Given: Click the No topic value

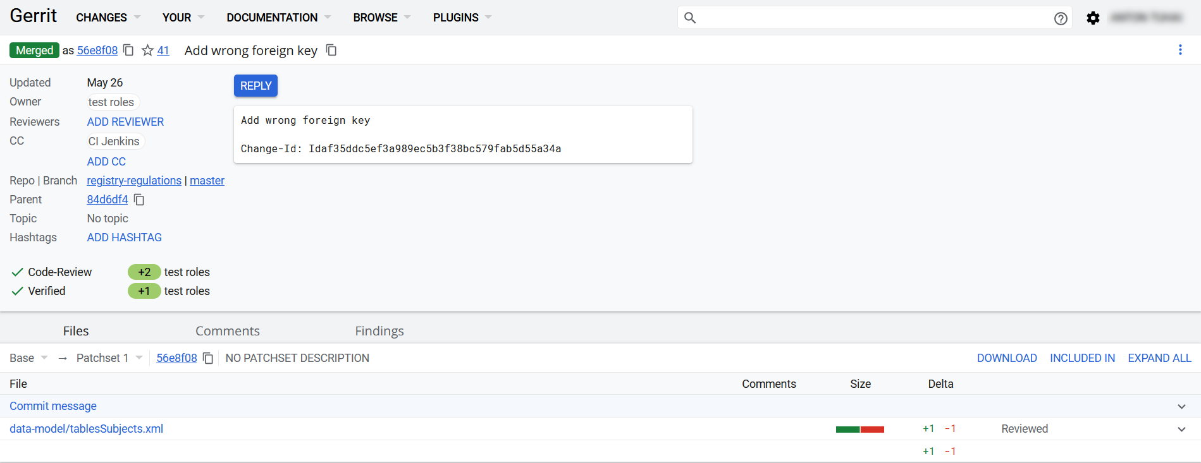Looking at the screenshot, I should coord(108,219).
